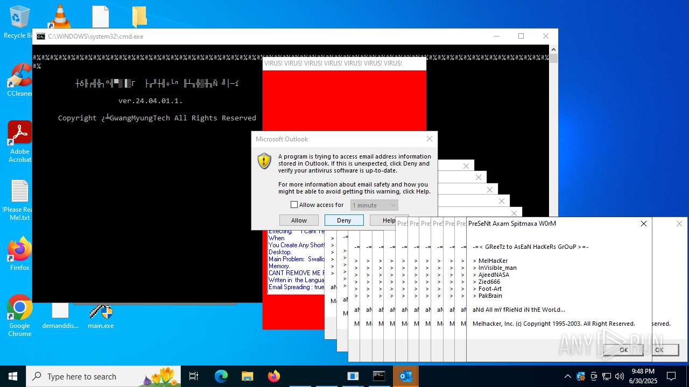Click Deny in the Outlook dialog
The image size is (689, 387).
coord(344,220)
